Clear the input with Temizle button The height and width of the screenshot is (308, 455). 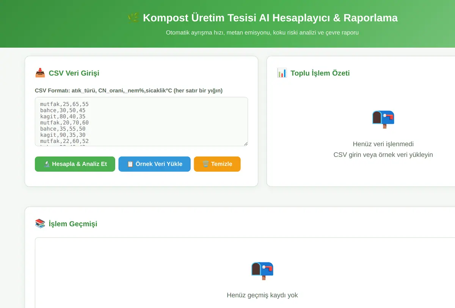click(217, 164)
